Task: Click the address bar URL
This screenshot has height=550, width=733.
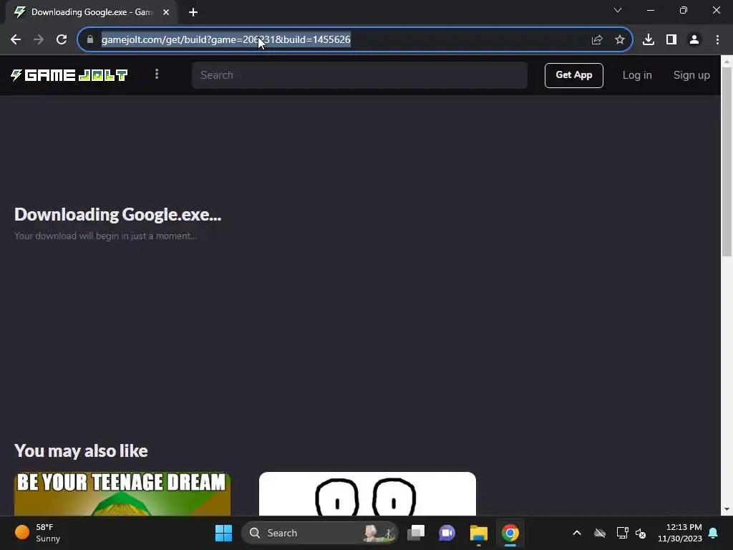Action: click(225, 40)
